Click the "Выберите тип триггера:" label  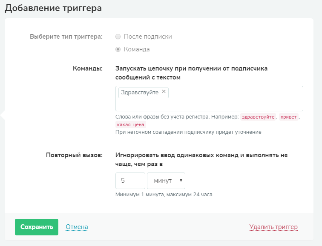click(x=66, y=37)
